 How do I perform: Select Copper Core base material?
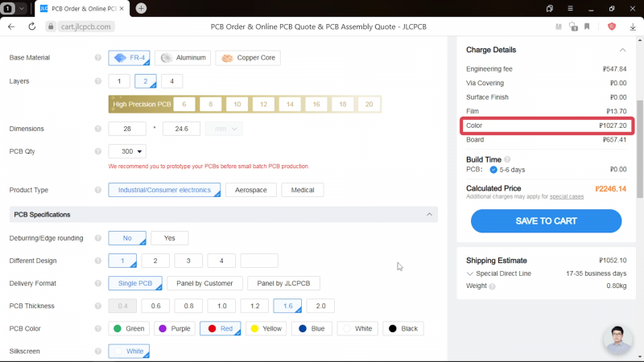click(248, 58)
